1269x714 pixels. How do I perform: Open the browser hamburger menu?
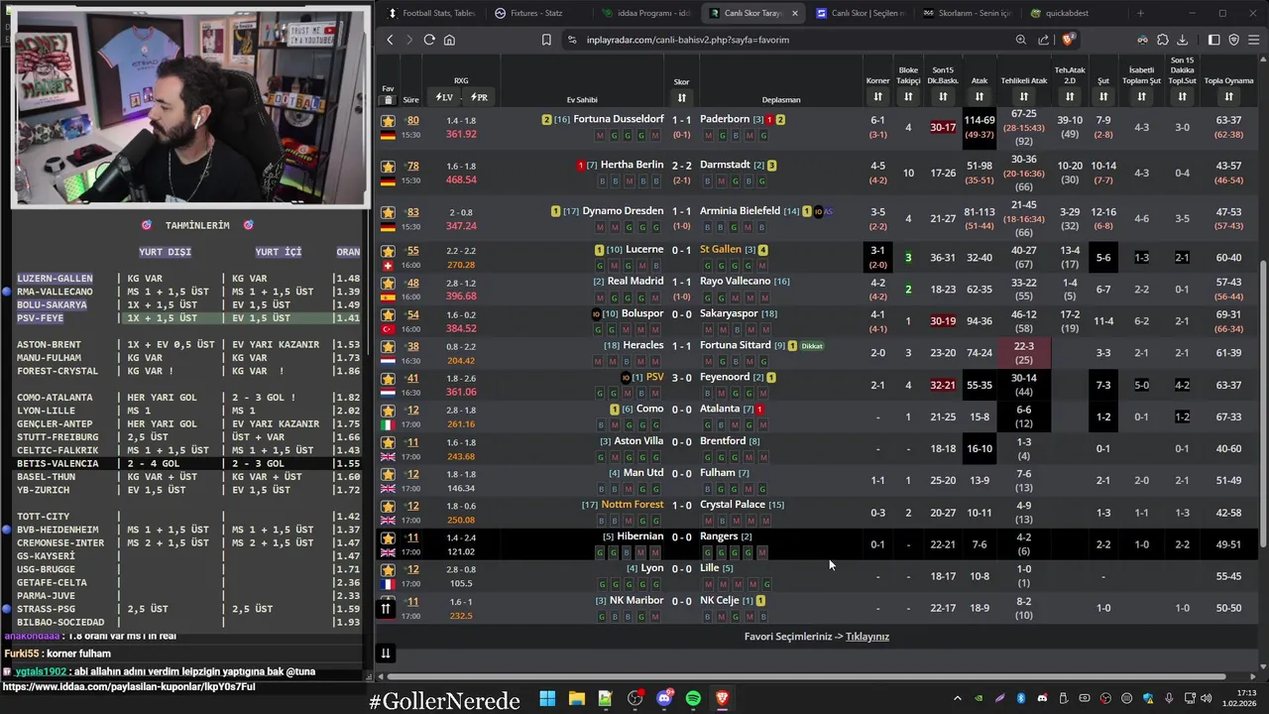tap(1253, 40)
